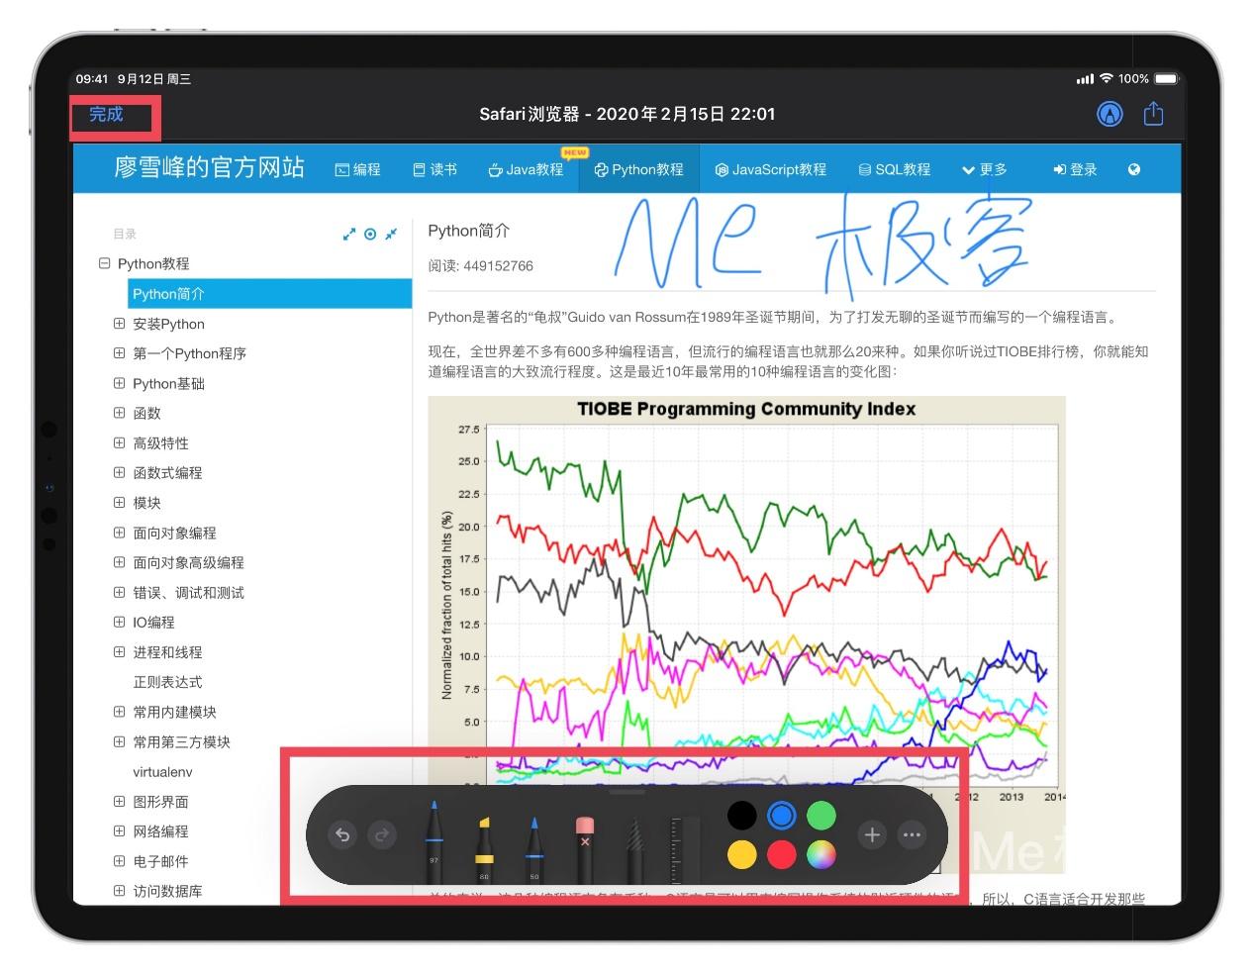This screenshot has height=975, width=1255.
Task: Open the Python教程 nav item
Action: 638,169
